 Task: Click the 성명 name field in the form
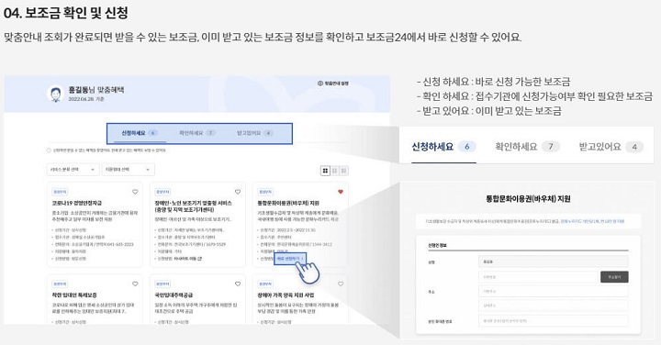coord(553,262)
